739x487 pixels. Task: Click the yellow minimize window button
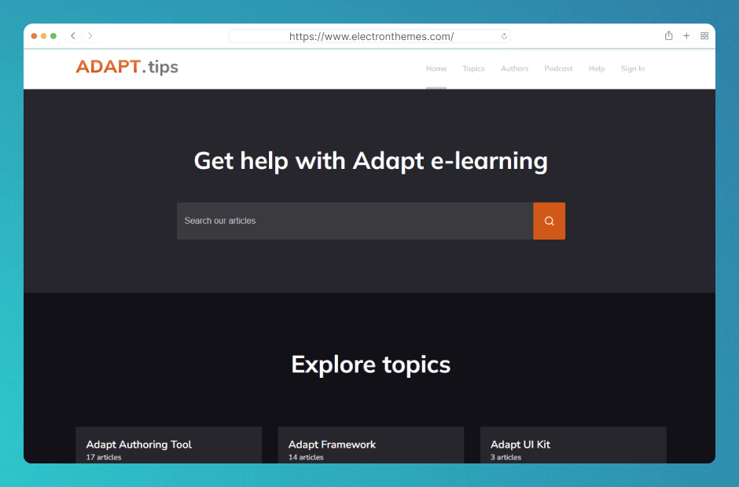click(x=44, y=36)
